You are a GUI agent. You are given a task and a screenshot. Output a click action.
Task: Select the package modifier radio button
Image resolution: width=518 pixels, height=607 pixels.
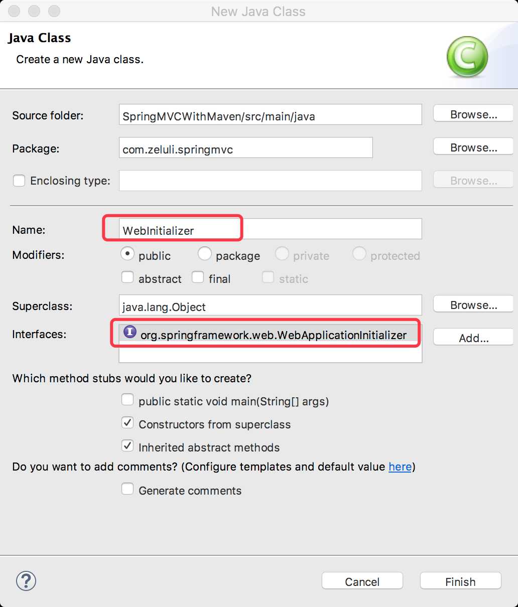(205, 254)
